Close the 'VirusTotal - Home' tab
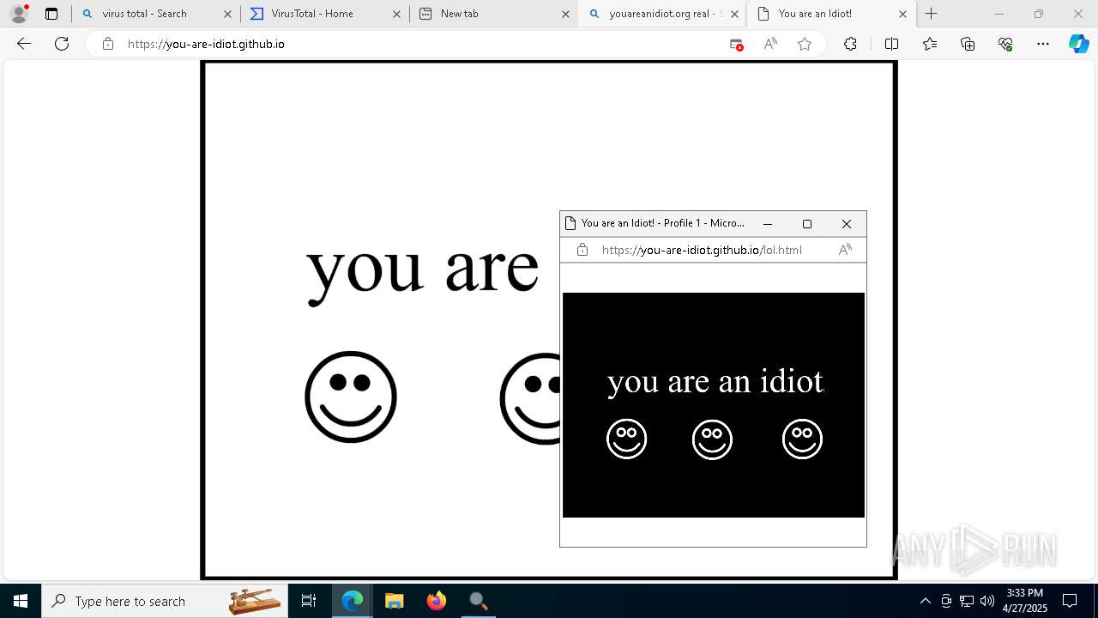This screenshot has height=618, width=1098. tap(396, 14)
